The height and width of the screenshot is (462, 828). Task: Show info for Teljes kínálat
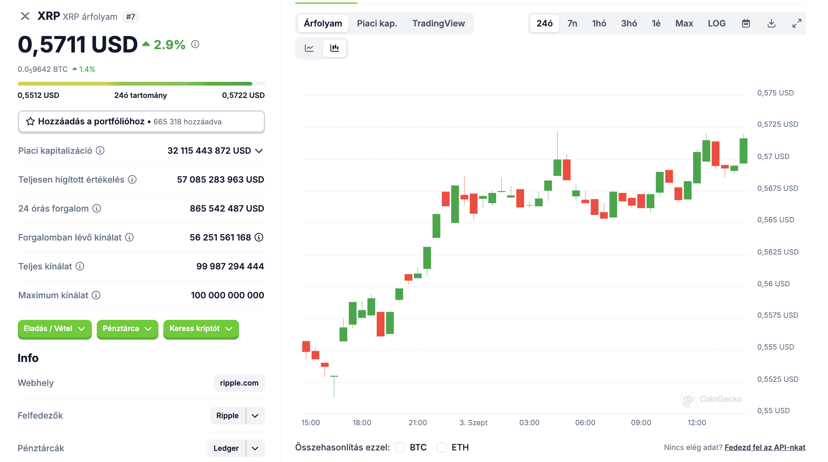[x=80, y=266]
